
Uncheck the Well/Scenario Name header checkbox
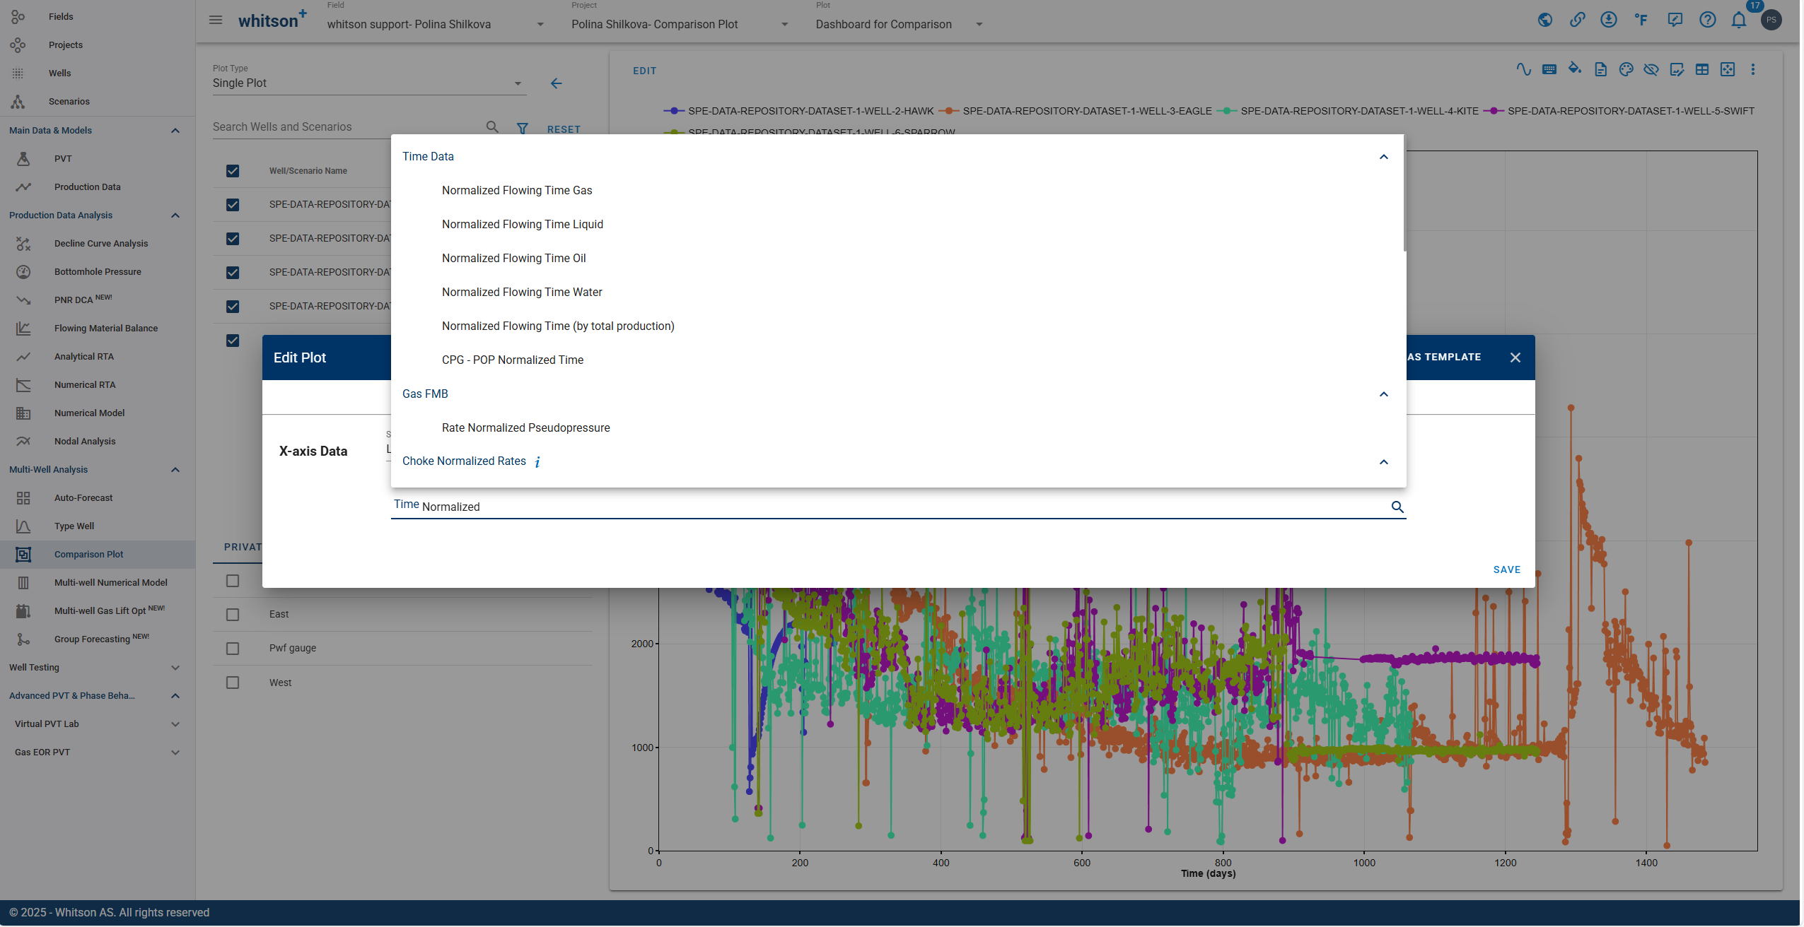pyautogui.click(x=233, y=171)
